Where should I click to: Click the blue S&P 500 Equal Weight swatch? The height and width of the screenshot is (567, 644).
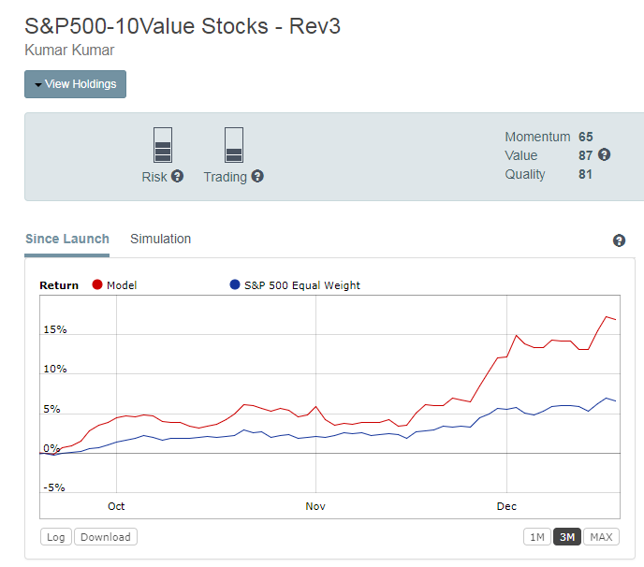tap(235, 284)
